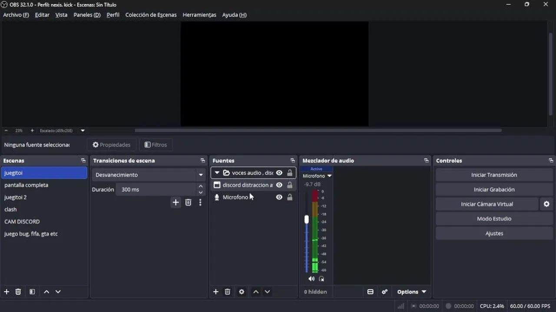The width and height of the screenshot is (556, 312).
Task: Move the selected scene up
Action: coord(46,292)
